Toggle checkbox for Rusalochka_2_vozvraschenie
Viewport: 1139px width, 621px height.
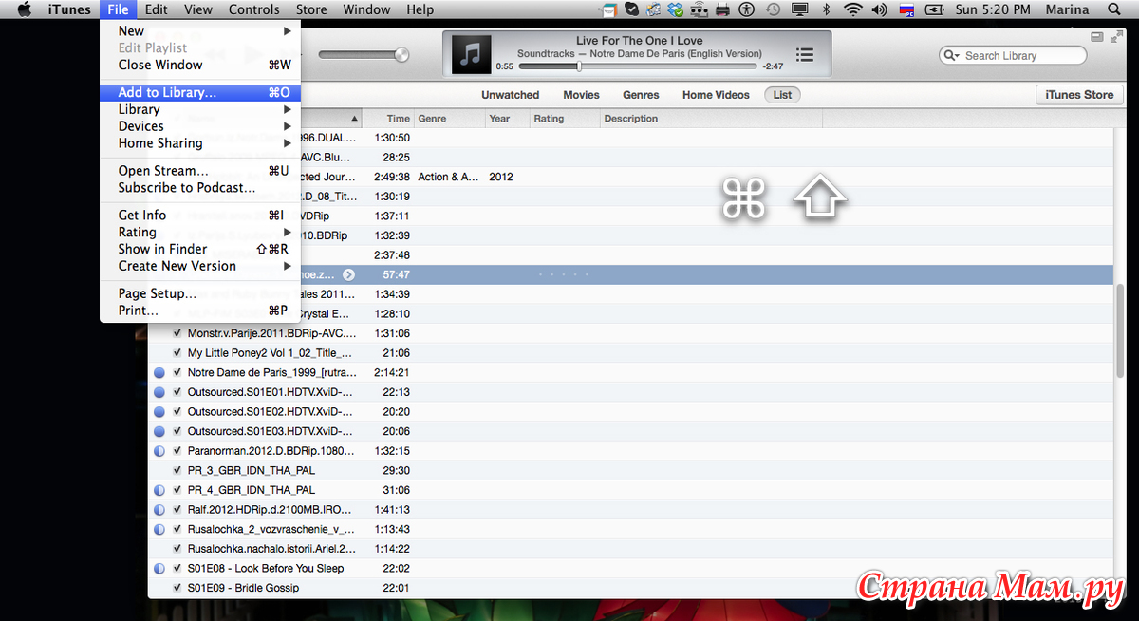pos(177,529)
